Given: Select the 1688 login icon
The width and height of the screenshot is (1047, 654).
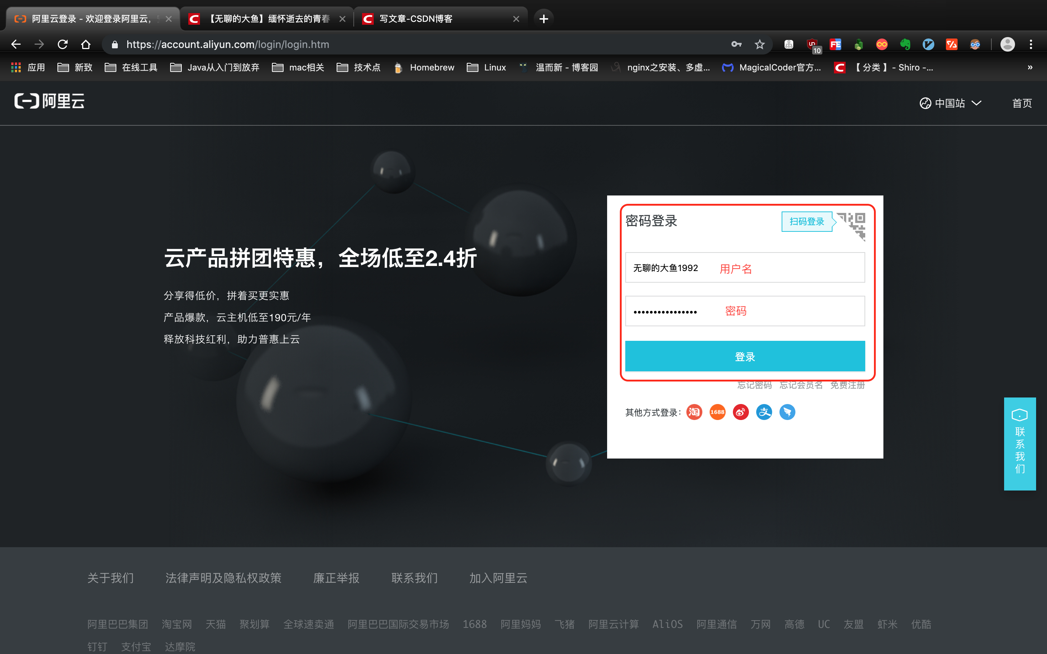Looking at the screenshot, I should coord(717,412).
